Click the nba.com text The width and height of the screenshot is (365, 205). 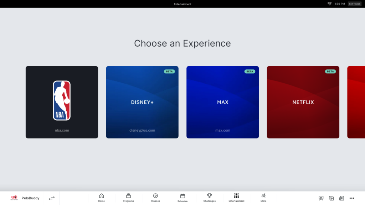pos(62,130)
